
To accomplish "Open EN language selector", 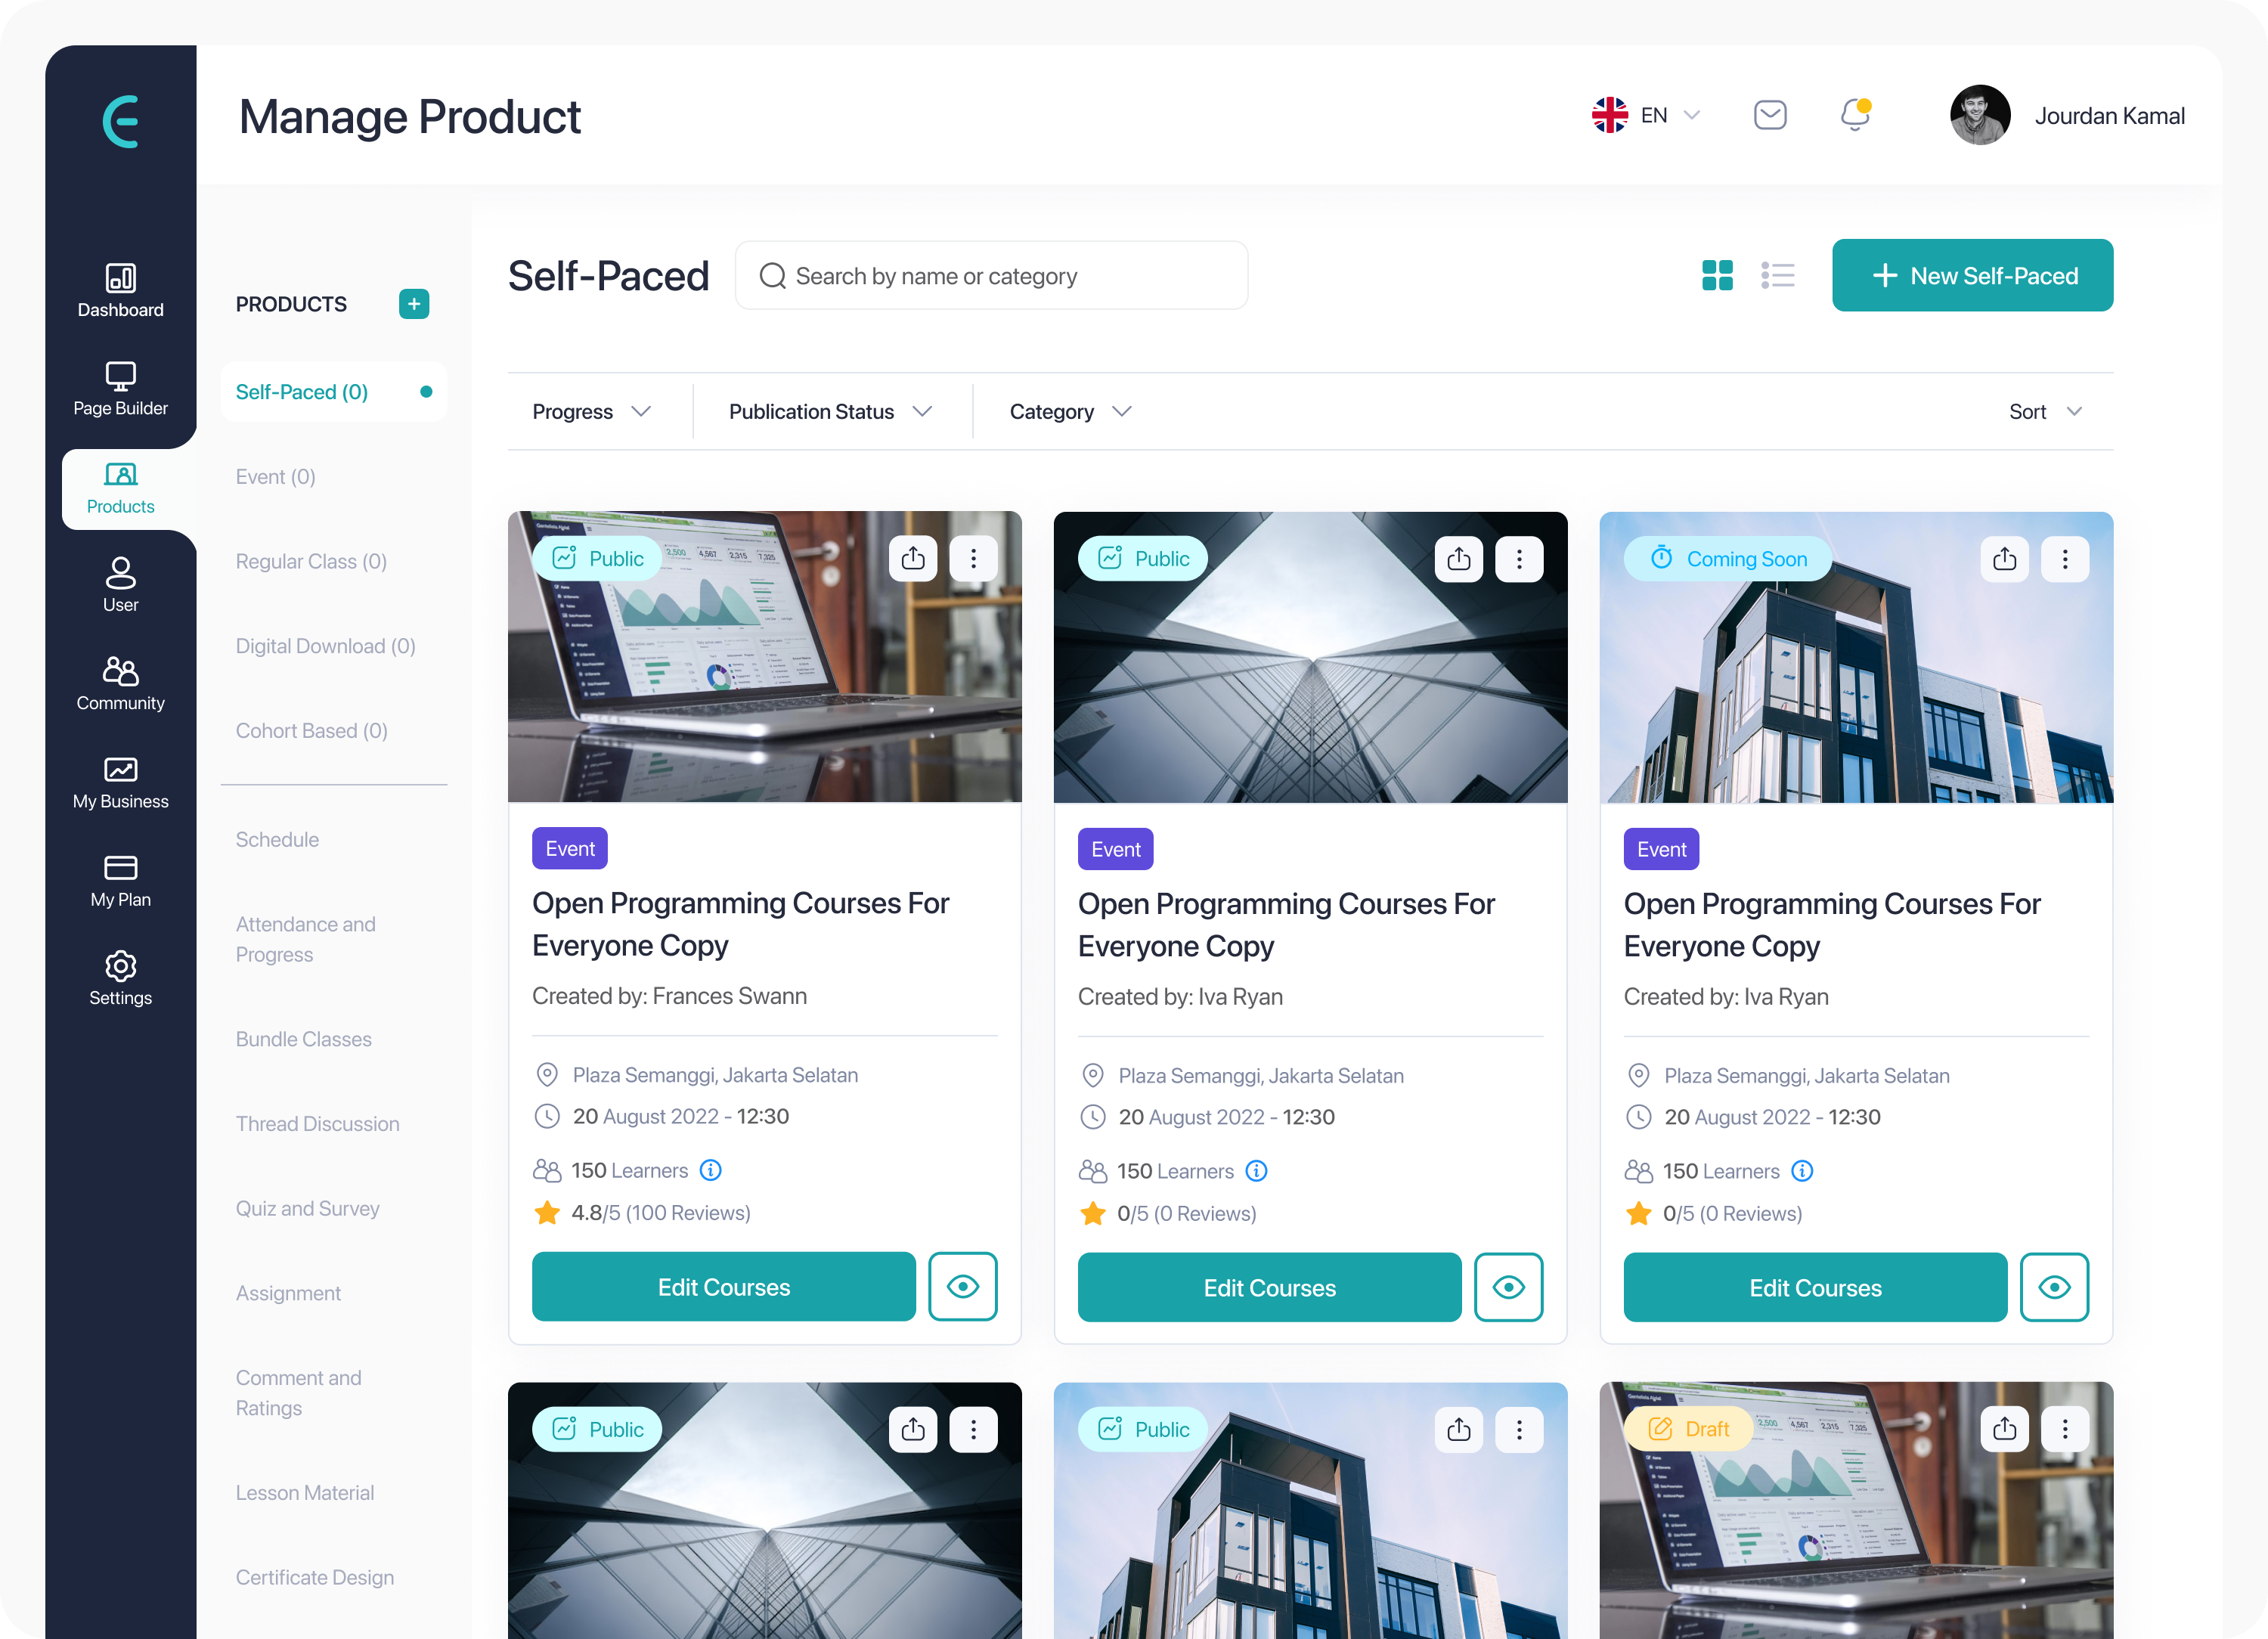I will 1646,115.
